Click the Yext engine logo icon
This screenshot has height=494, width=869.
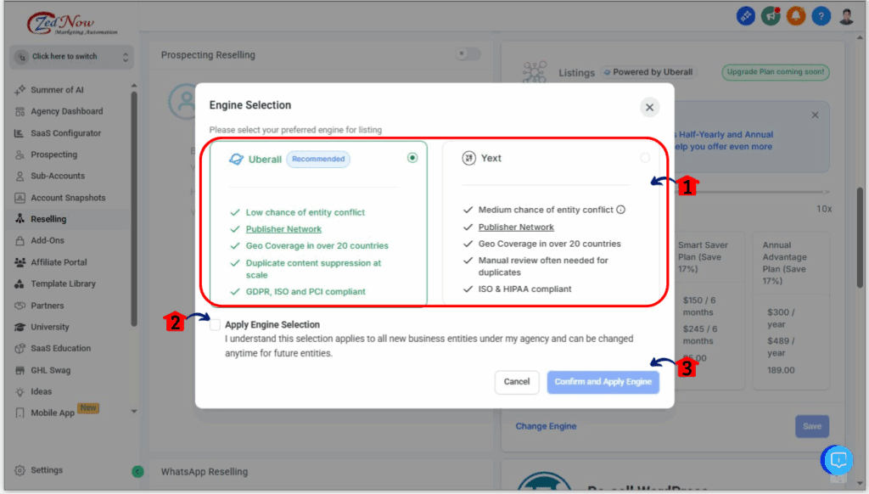(x=468, y=158)
